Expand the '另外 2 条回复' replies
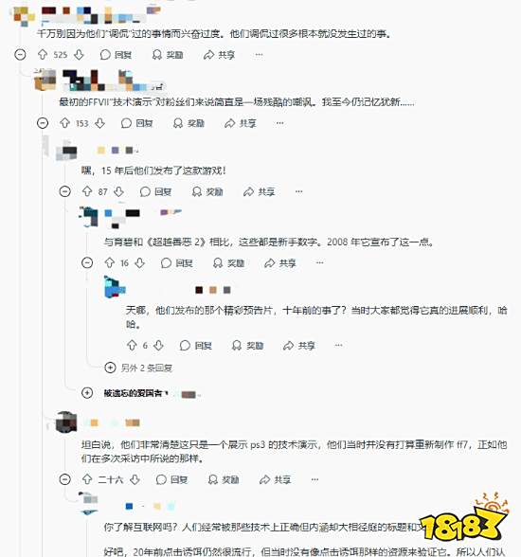The width and height of the screenshot is (521, 557). click(x=138, y=368)
